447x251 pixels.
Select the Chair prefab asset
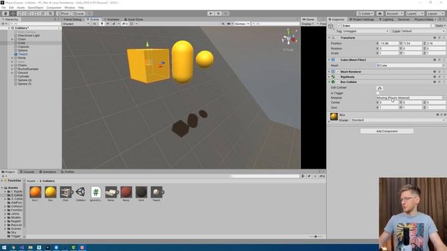(66, 192)
